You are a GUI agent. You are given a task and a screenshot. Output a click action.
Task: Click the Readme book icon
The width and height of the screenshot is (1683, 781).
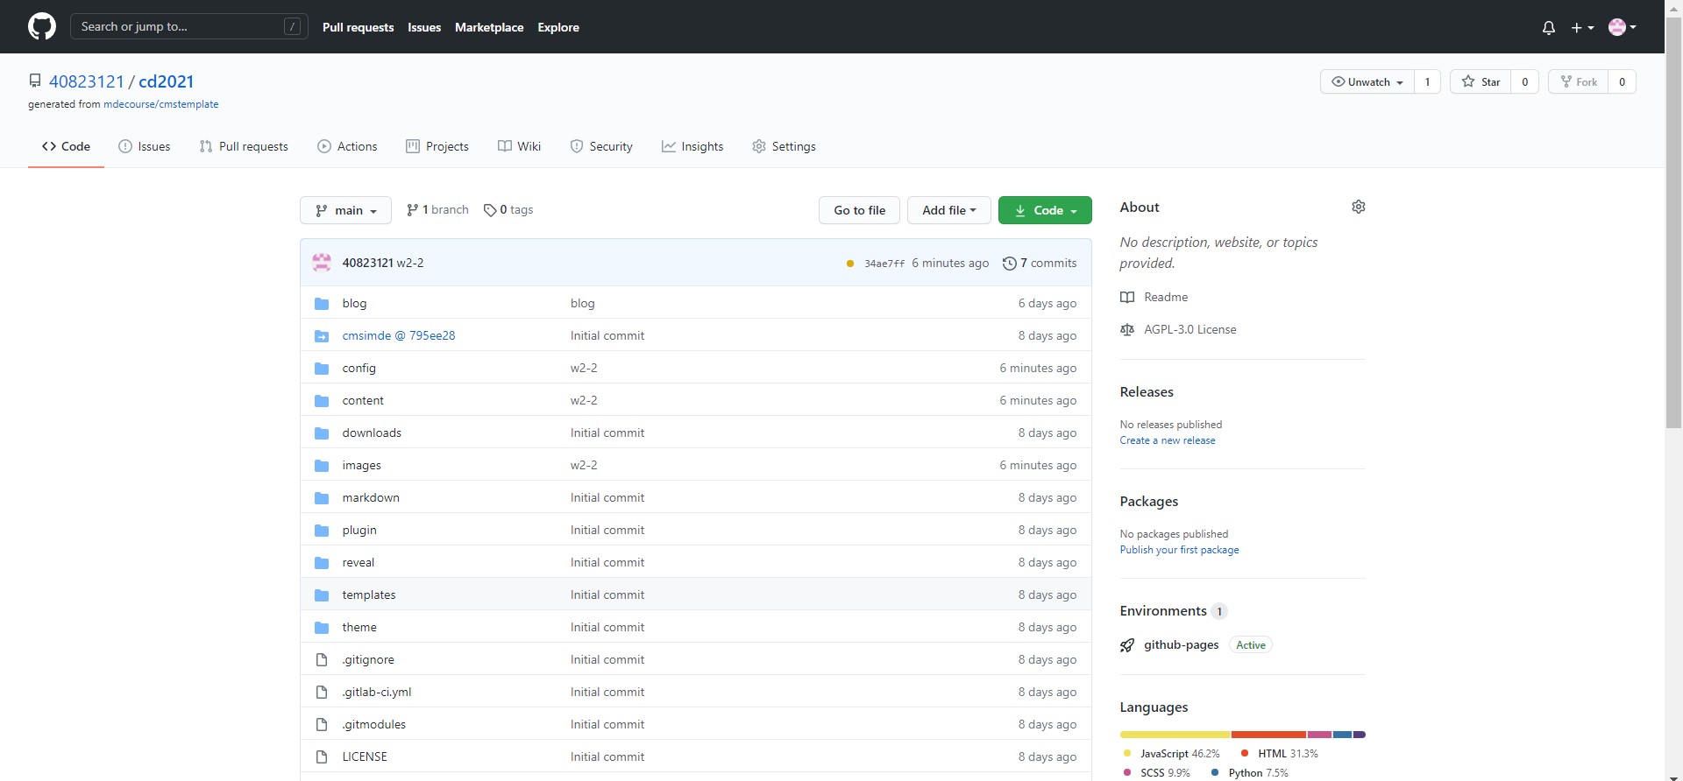tap(1127, 297)
